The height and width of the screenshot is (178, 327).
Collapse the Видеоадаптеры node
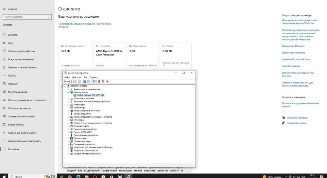(68, 92)
